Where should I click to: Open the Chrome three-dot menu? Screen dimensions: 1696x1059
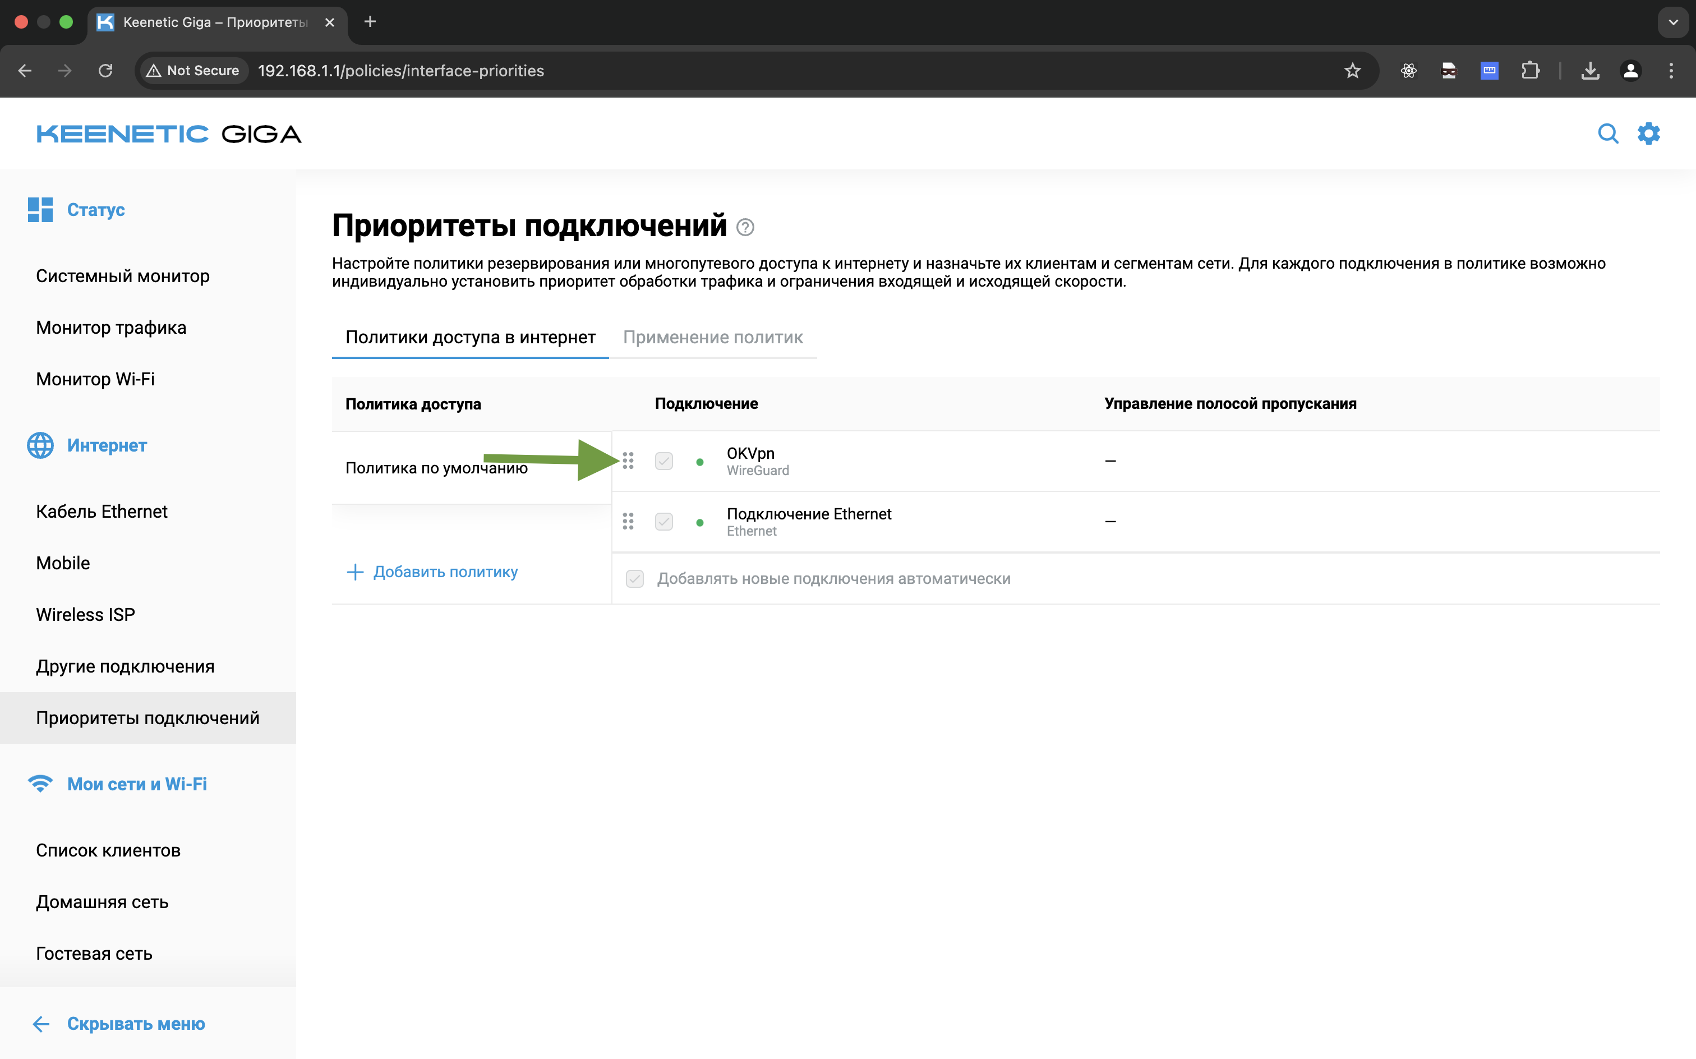1672,70
